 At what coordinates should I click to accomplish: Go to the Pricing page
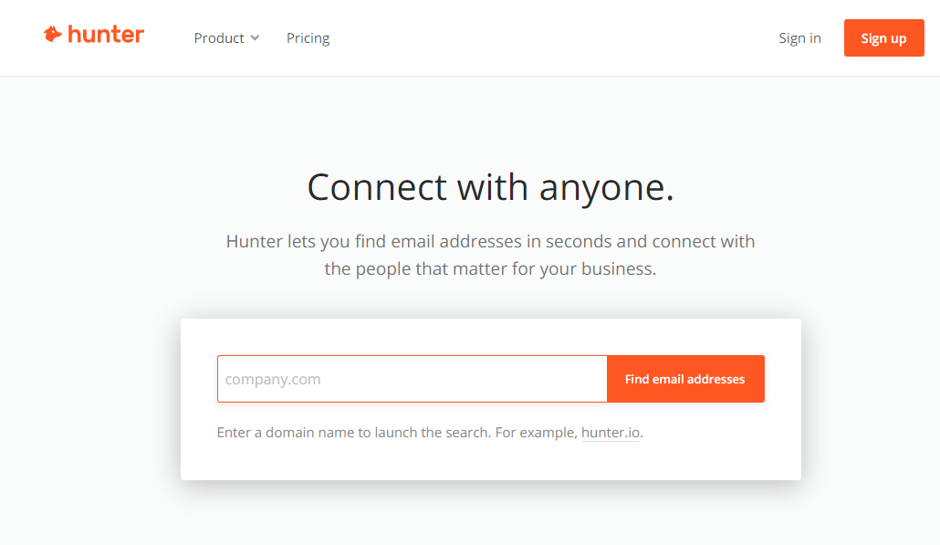coord(308,38)
